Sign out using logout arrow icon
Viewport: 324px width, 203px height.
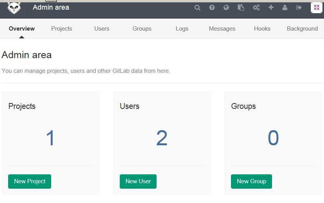tap(299, 8)
